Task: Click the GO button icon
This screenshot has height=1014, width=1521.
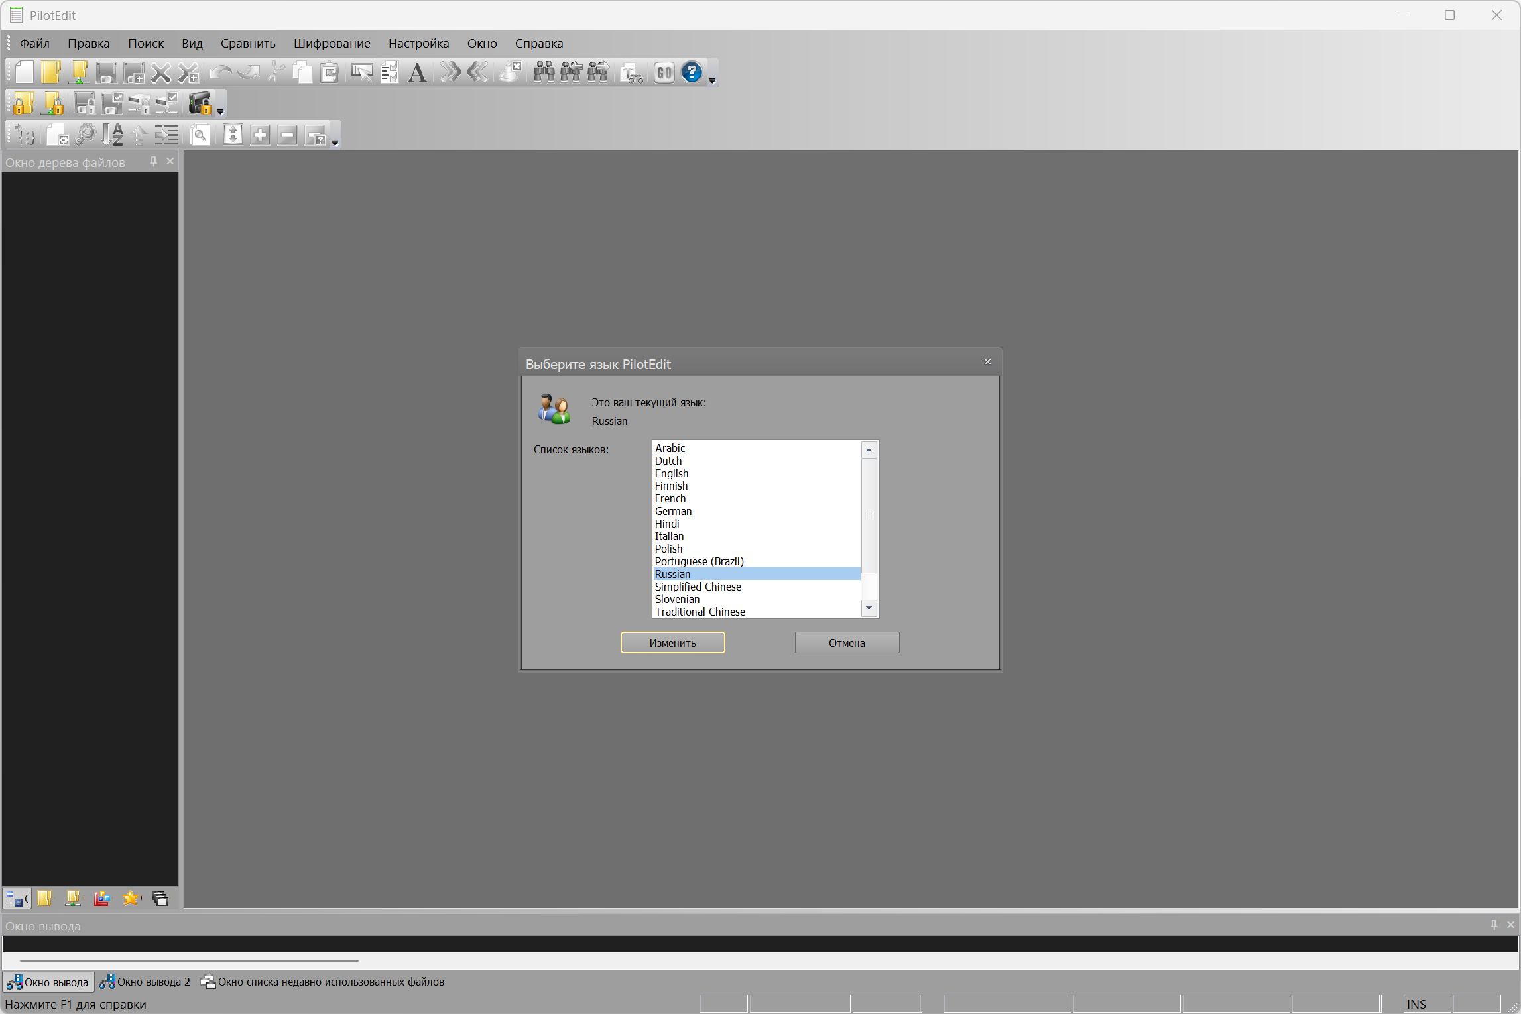Action: 664,72
